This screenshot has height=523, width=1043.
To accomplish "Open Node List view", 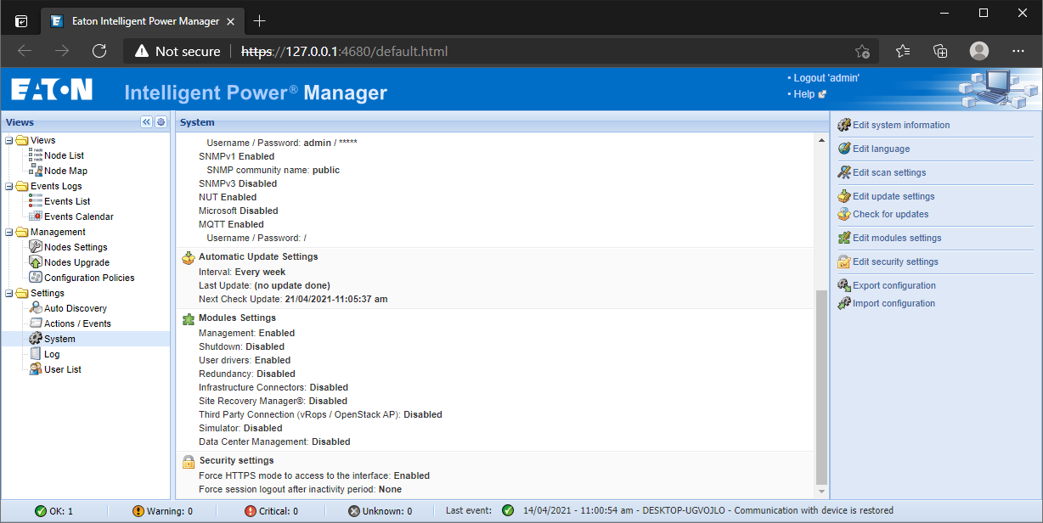I will point(64,155).
